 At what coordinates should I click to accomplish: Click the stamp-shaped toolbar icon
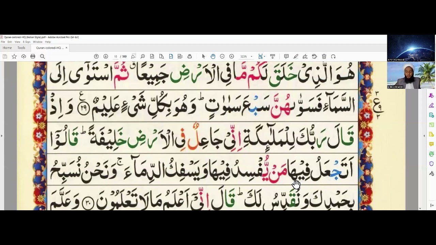[190, 56]
